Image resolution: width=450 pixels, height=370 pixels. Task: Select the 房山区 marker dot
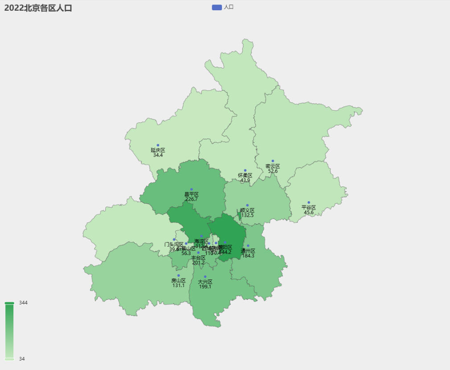pyautogui.click(x=179, y=275)
